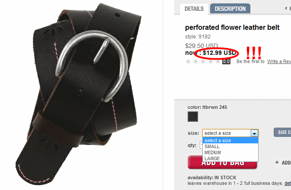291x190 pixels.
Task: Click the fifth rating star
Action: (218, 61)
